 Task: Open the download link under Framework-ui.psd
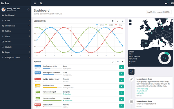[x=67, y=94]
